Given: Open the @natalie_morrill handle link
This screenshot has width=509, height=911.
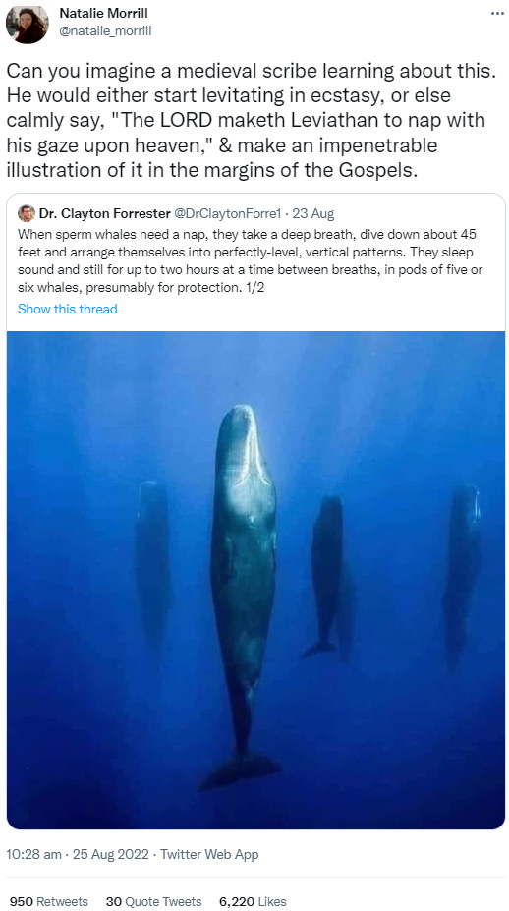Looking at the screenshot, I should click(x=105, y=31).
